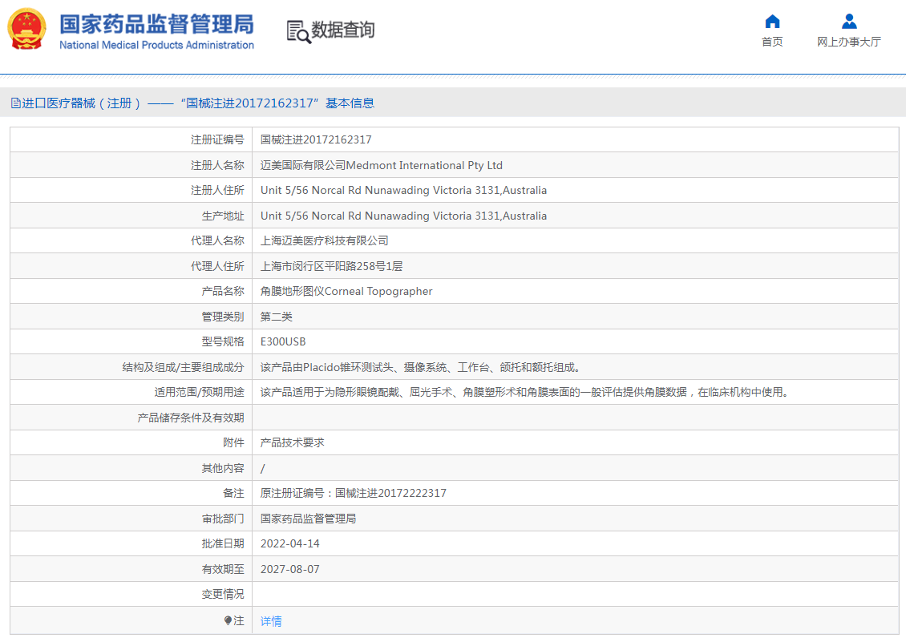
Task: Click the 备注 label
Action: pyautogui.click(x=233, y=493)
